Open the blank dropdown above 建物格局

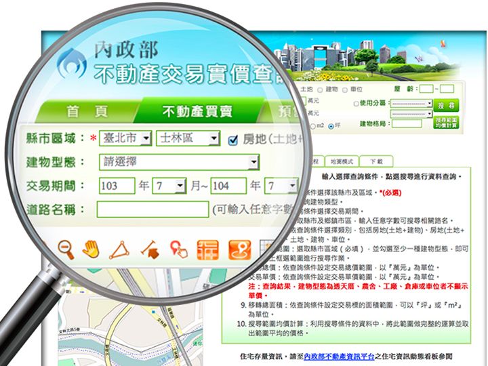click(411, 114)
